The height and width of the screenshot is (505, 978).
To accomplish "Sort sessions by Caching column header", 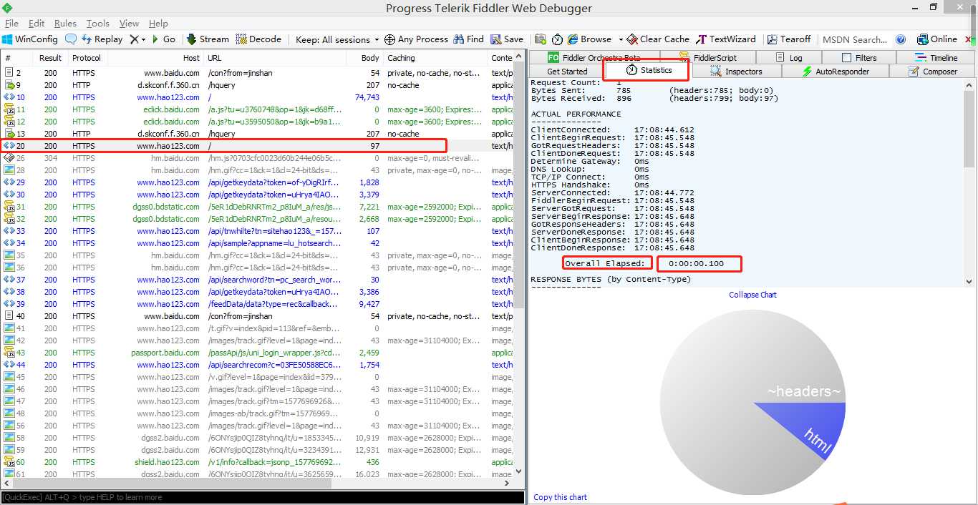I will [x=435, y=58].
